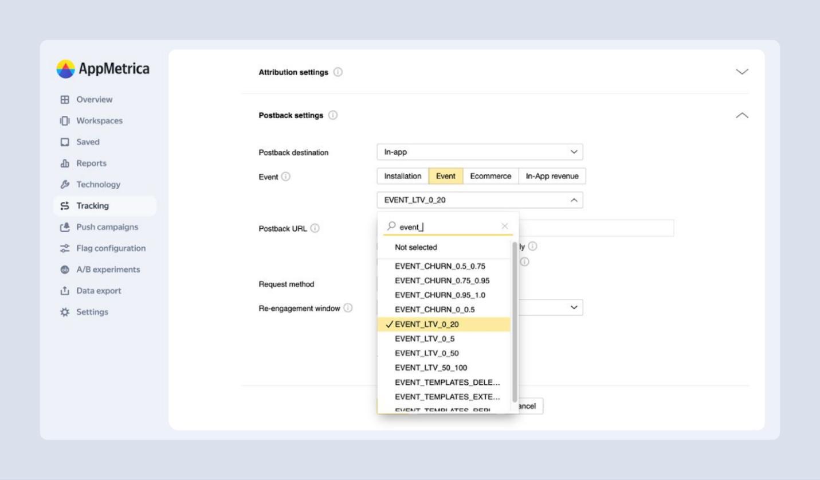This screenshot has height=480, width=820.
Task: Click info icon beside Postback URL label
Action: click(315, 228)
